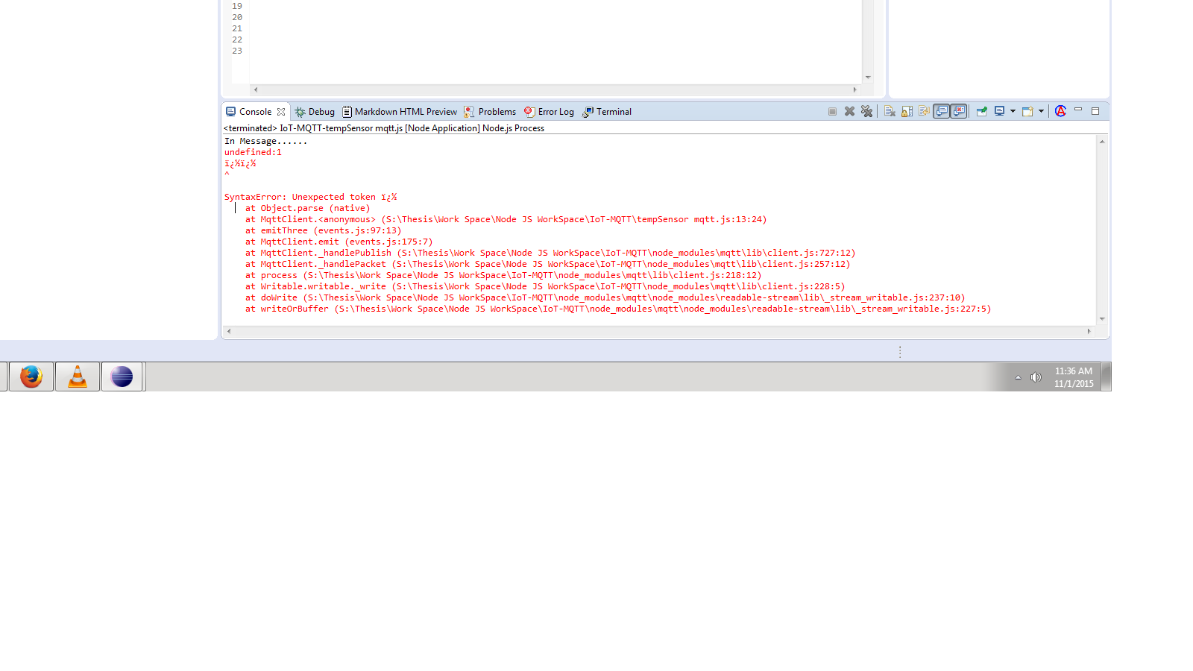Screen dimensions: 1193x671
Task: Toggle Scroll Lock in console toolbar
Action: point(907,112)
